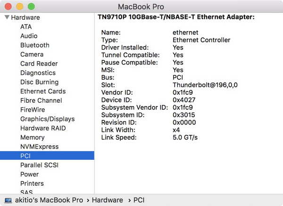283x206 pixels.
Task: Collapse the Hardware disclosure triangle
Action: click(x=7, y=17)
